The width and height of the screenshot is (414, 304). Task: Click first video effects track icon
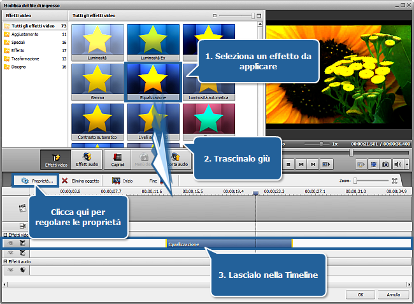tap(23, 244)
